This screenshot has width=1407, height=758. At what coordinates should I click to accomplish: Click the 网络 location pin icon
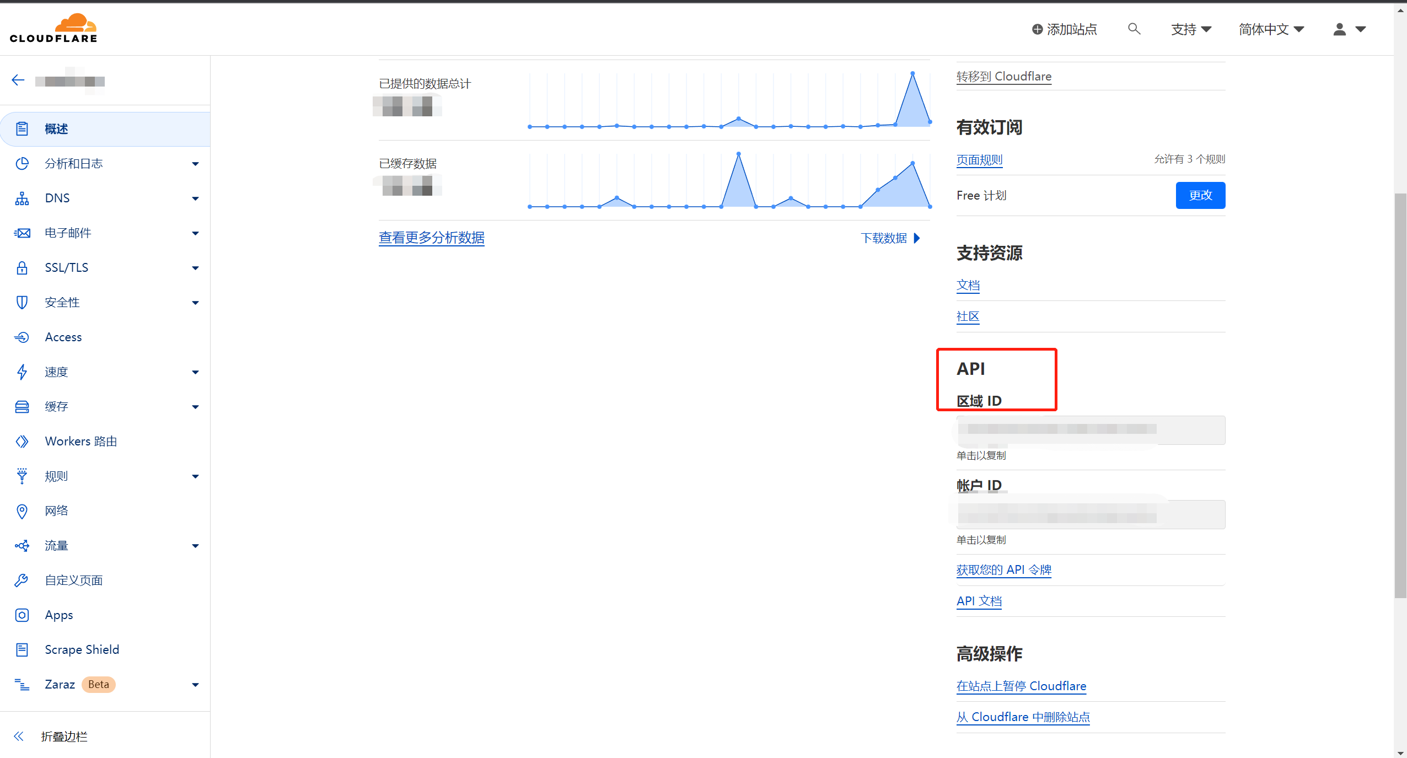(x=22, y=511)
